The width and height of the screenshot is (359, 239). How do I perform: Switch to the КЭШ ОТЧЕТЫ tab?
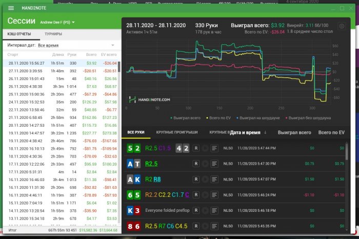pyautogui.click(x=19, y=34)
